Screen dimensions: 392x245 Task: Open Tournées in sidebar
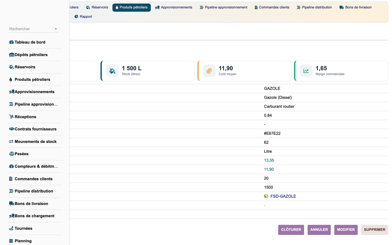point(23,228)
